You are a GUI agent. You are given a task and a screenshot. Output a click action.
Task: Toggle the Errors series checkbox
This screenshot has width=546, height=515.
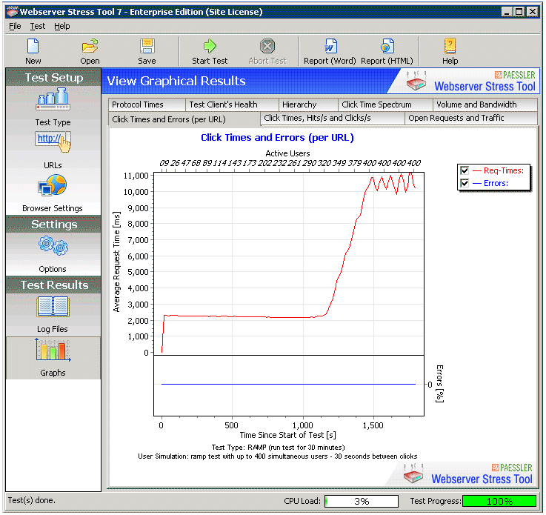[465, 183]
